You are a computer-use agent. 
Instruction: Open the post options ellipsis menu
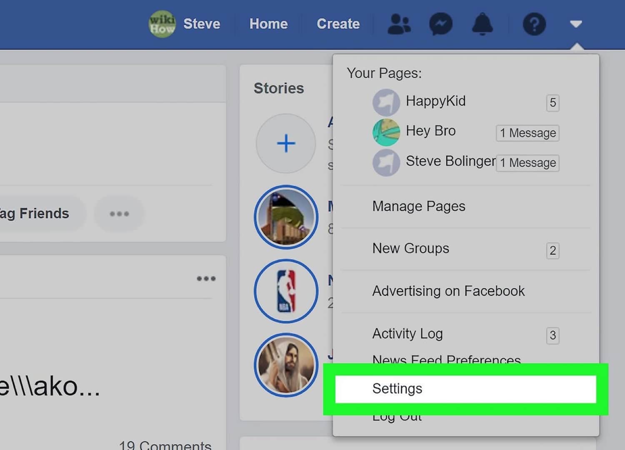pos(206,278)
